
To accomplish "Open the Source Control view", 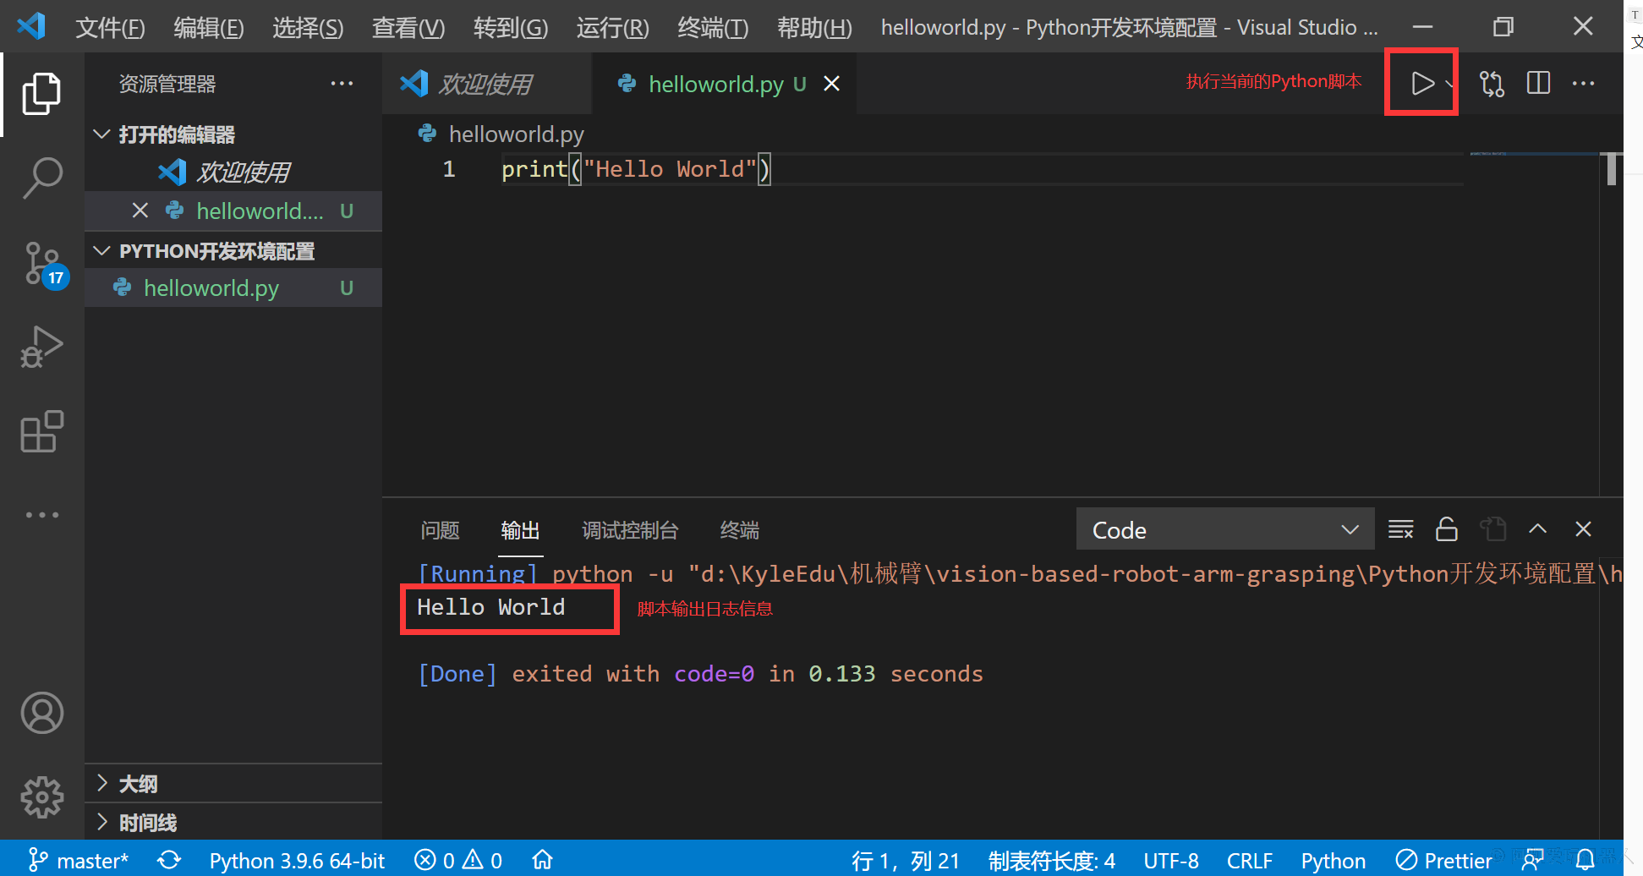I will pyautogui.click(x=41, y=263).
